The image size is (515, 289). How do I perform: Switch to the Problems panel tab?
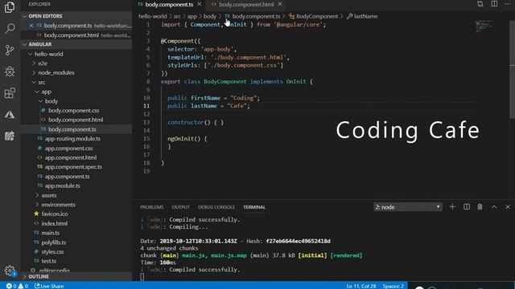coord(151,207)
